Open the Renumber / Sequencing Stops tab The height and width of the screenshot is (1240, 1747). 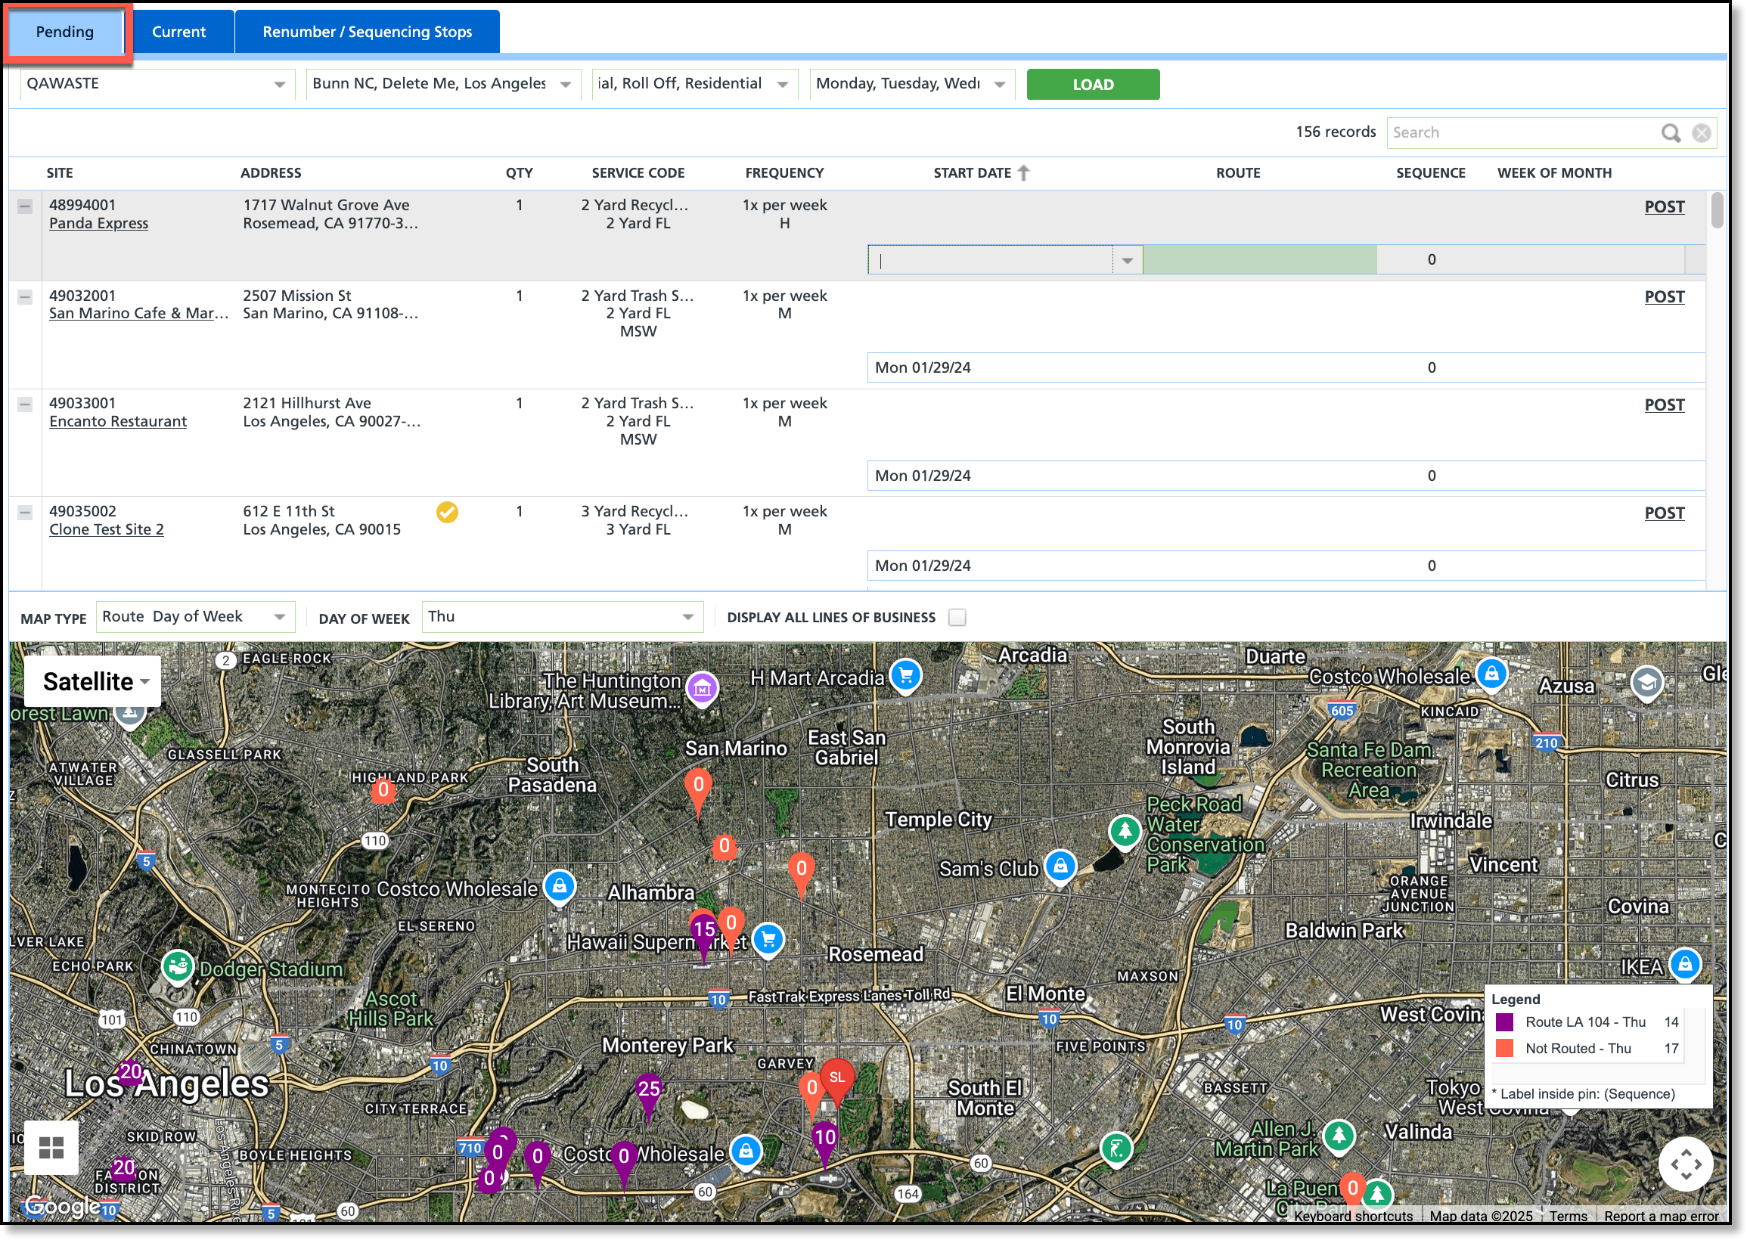(368, 32)
